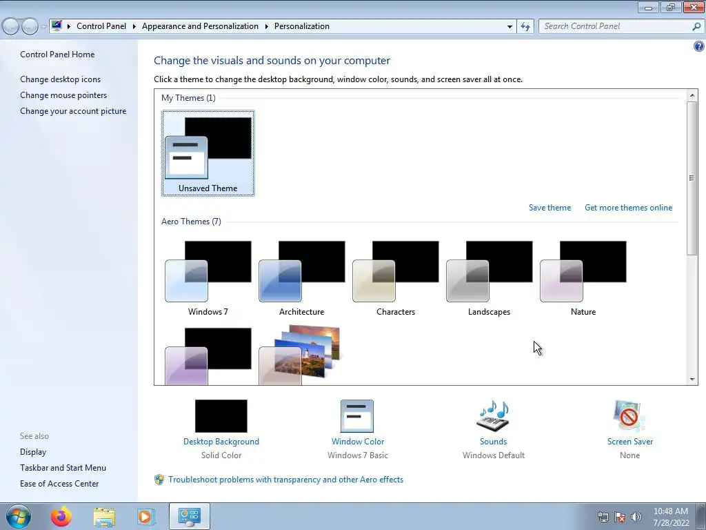The image size is (706, 530).
Task: Click the search magnifier icon
Action: (696, 27)
